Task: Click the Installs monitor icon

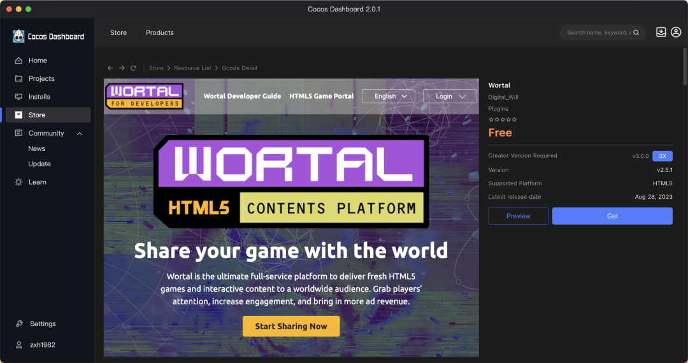Action: 18,97
